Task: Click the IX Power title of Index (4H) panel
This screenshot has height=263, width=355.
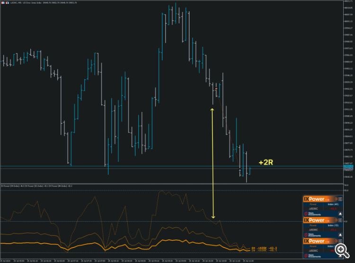Action: point(314,199)
